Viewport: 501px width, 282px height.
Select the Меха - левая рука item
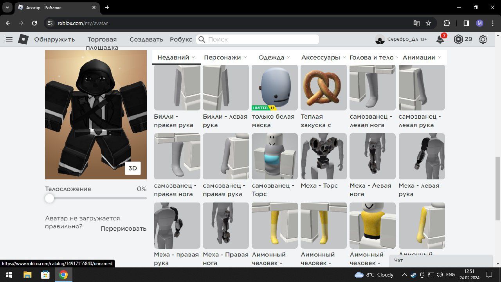422,165
